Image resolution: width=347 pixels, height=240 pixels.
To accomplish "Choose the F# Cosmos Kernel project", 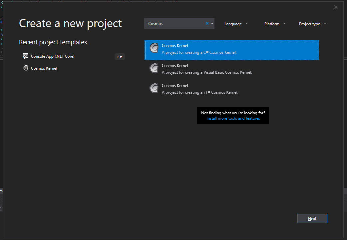I will pyautogui.click(x=232, y=89).
